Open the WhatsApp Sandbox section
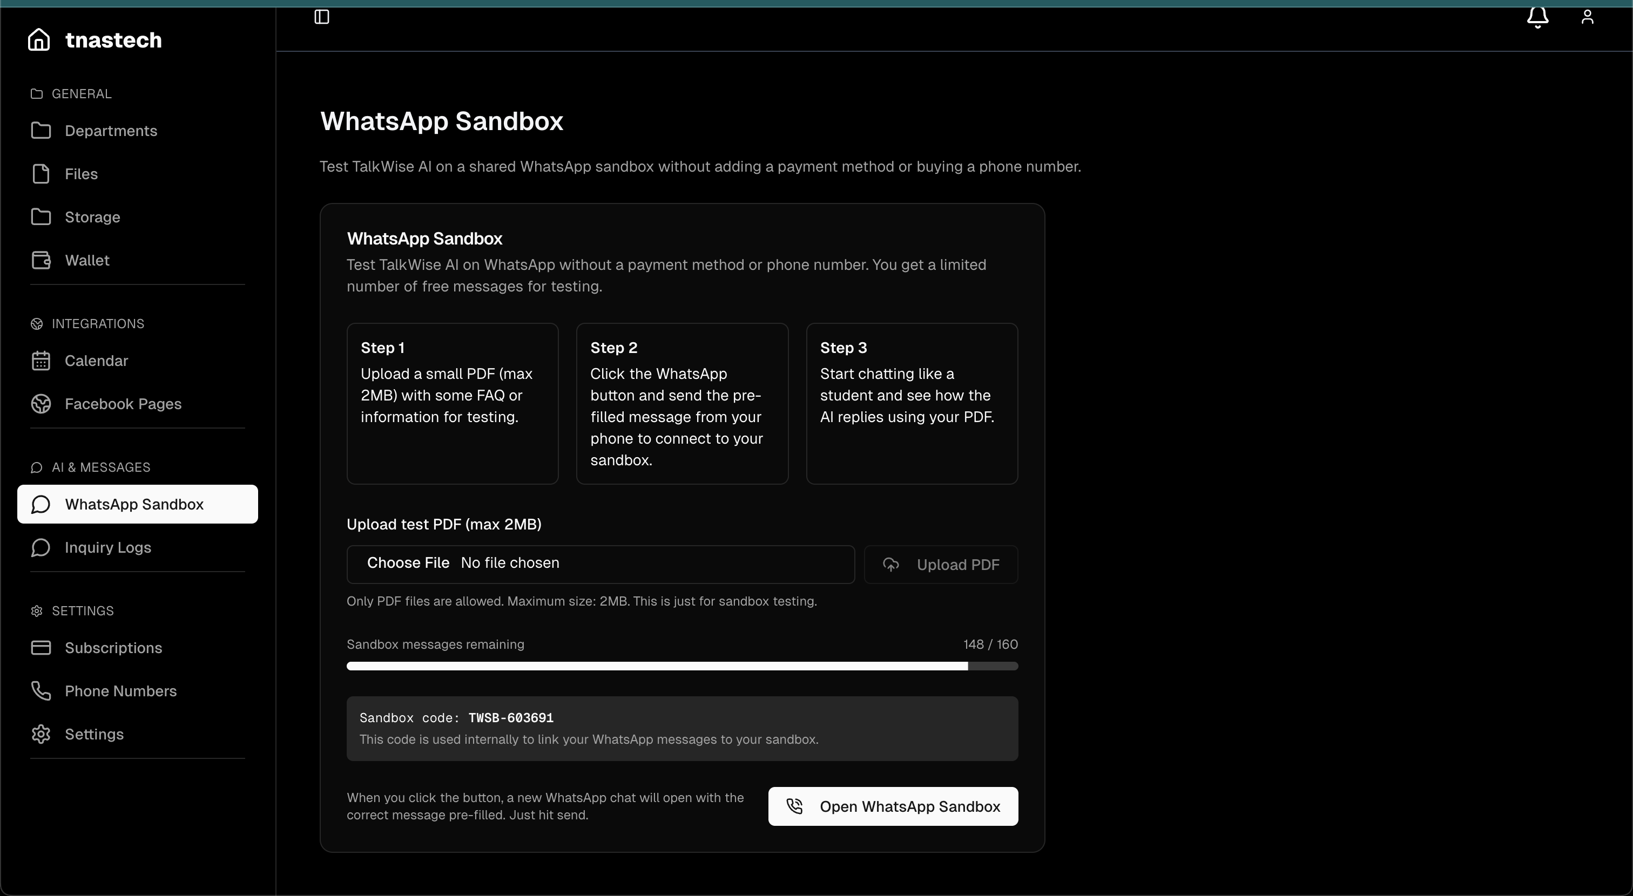The image size is (1633, 896). tap(137, 504)
